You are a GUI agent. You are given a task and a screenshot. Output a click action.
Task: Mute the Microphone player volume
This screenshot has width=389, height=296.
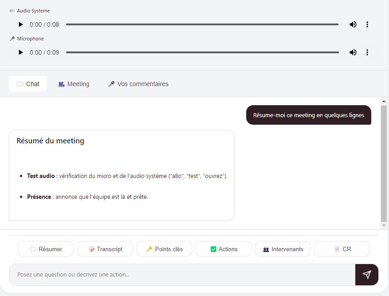[353, 52]
